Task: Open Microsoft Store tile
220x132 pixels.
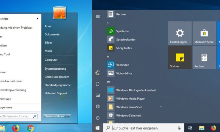Action: pos(204,33)
